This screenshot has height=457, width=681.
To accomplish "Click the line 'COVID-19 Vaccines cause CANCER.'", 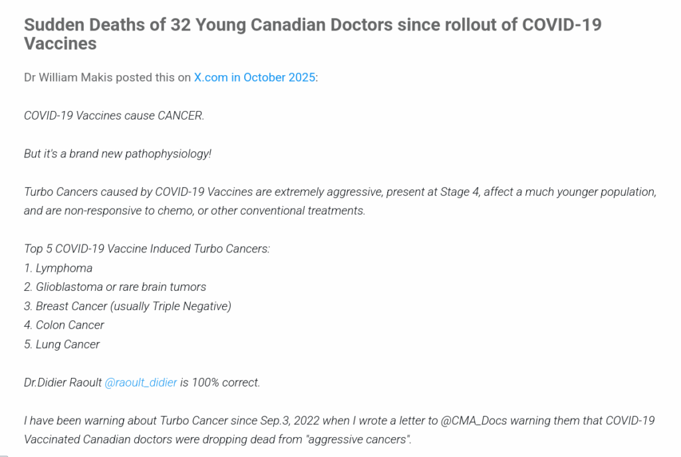I will click(x=114, y=115).
